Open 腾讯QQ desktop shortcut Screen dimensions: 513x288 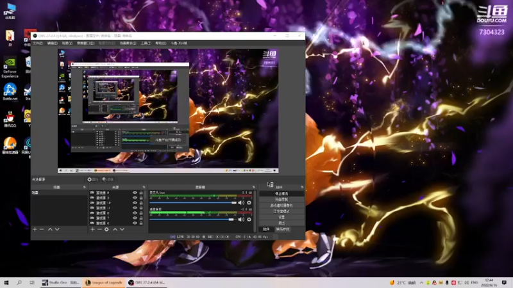[x=10, y=119]
